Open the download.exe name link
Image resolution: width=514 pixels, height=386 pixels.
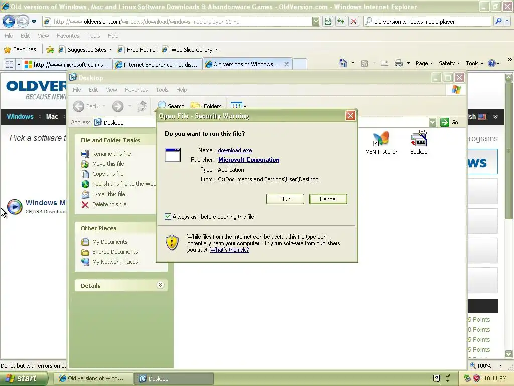235,150
